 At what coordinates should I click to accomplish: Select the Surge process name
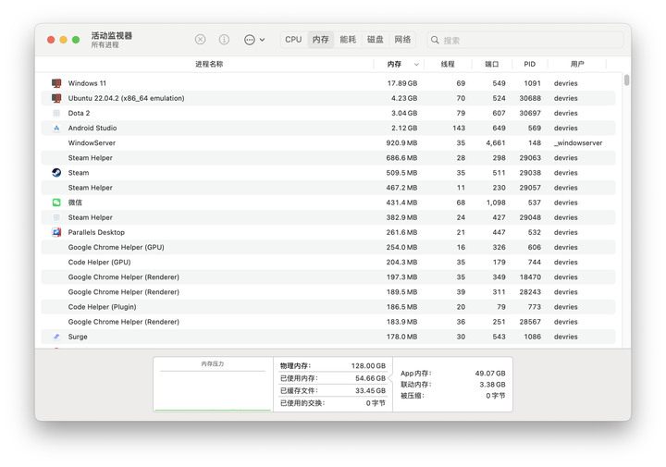(x=78, y=337)
